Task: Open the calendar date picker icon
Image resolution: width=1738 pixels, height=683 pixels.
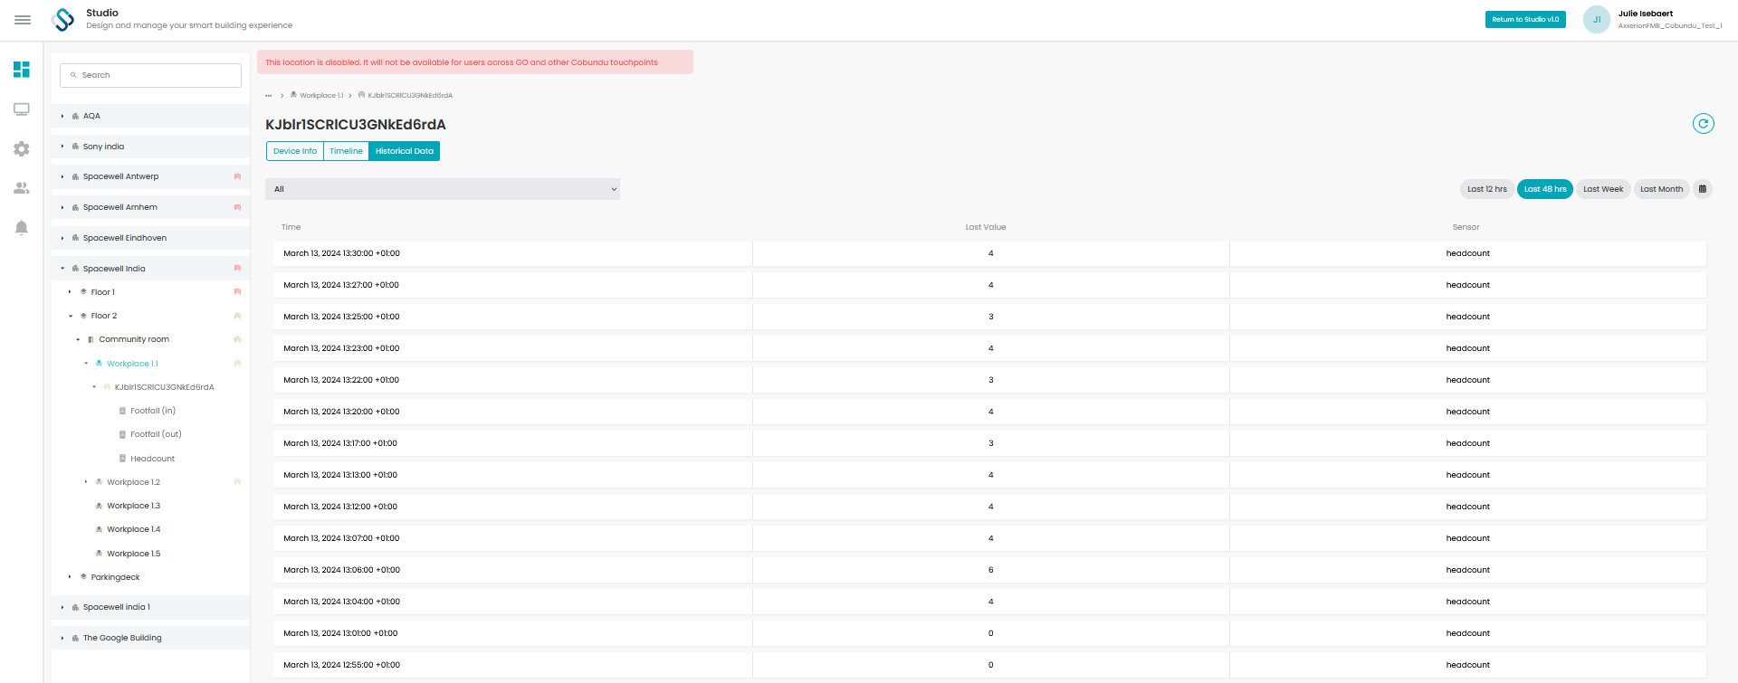Action: coord(1703,189)
